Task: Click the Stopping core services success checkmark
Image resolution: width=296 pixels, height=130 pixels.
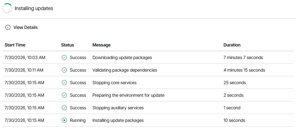Action: (64, 83)
